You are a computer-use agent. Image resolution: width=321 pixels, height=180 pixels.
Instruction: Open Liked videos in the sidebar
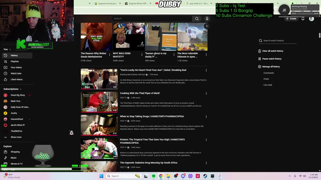(16, 79)
